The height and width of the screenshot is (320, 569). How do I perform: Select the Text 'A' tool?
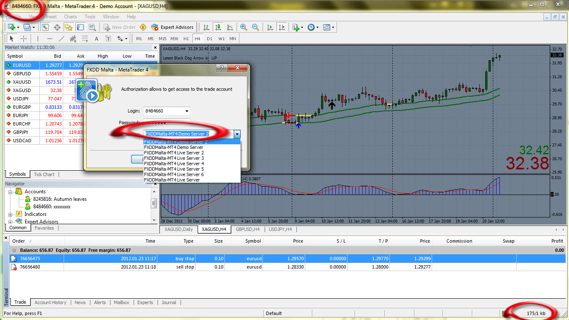(96, 38)
